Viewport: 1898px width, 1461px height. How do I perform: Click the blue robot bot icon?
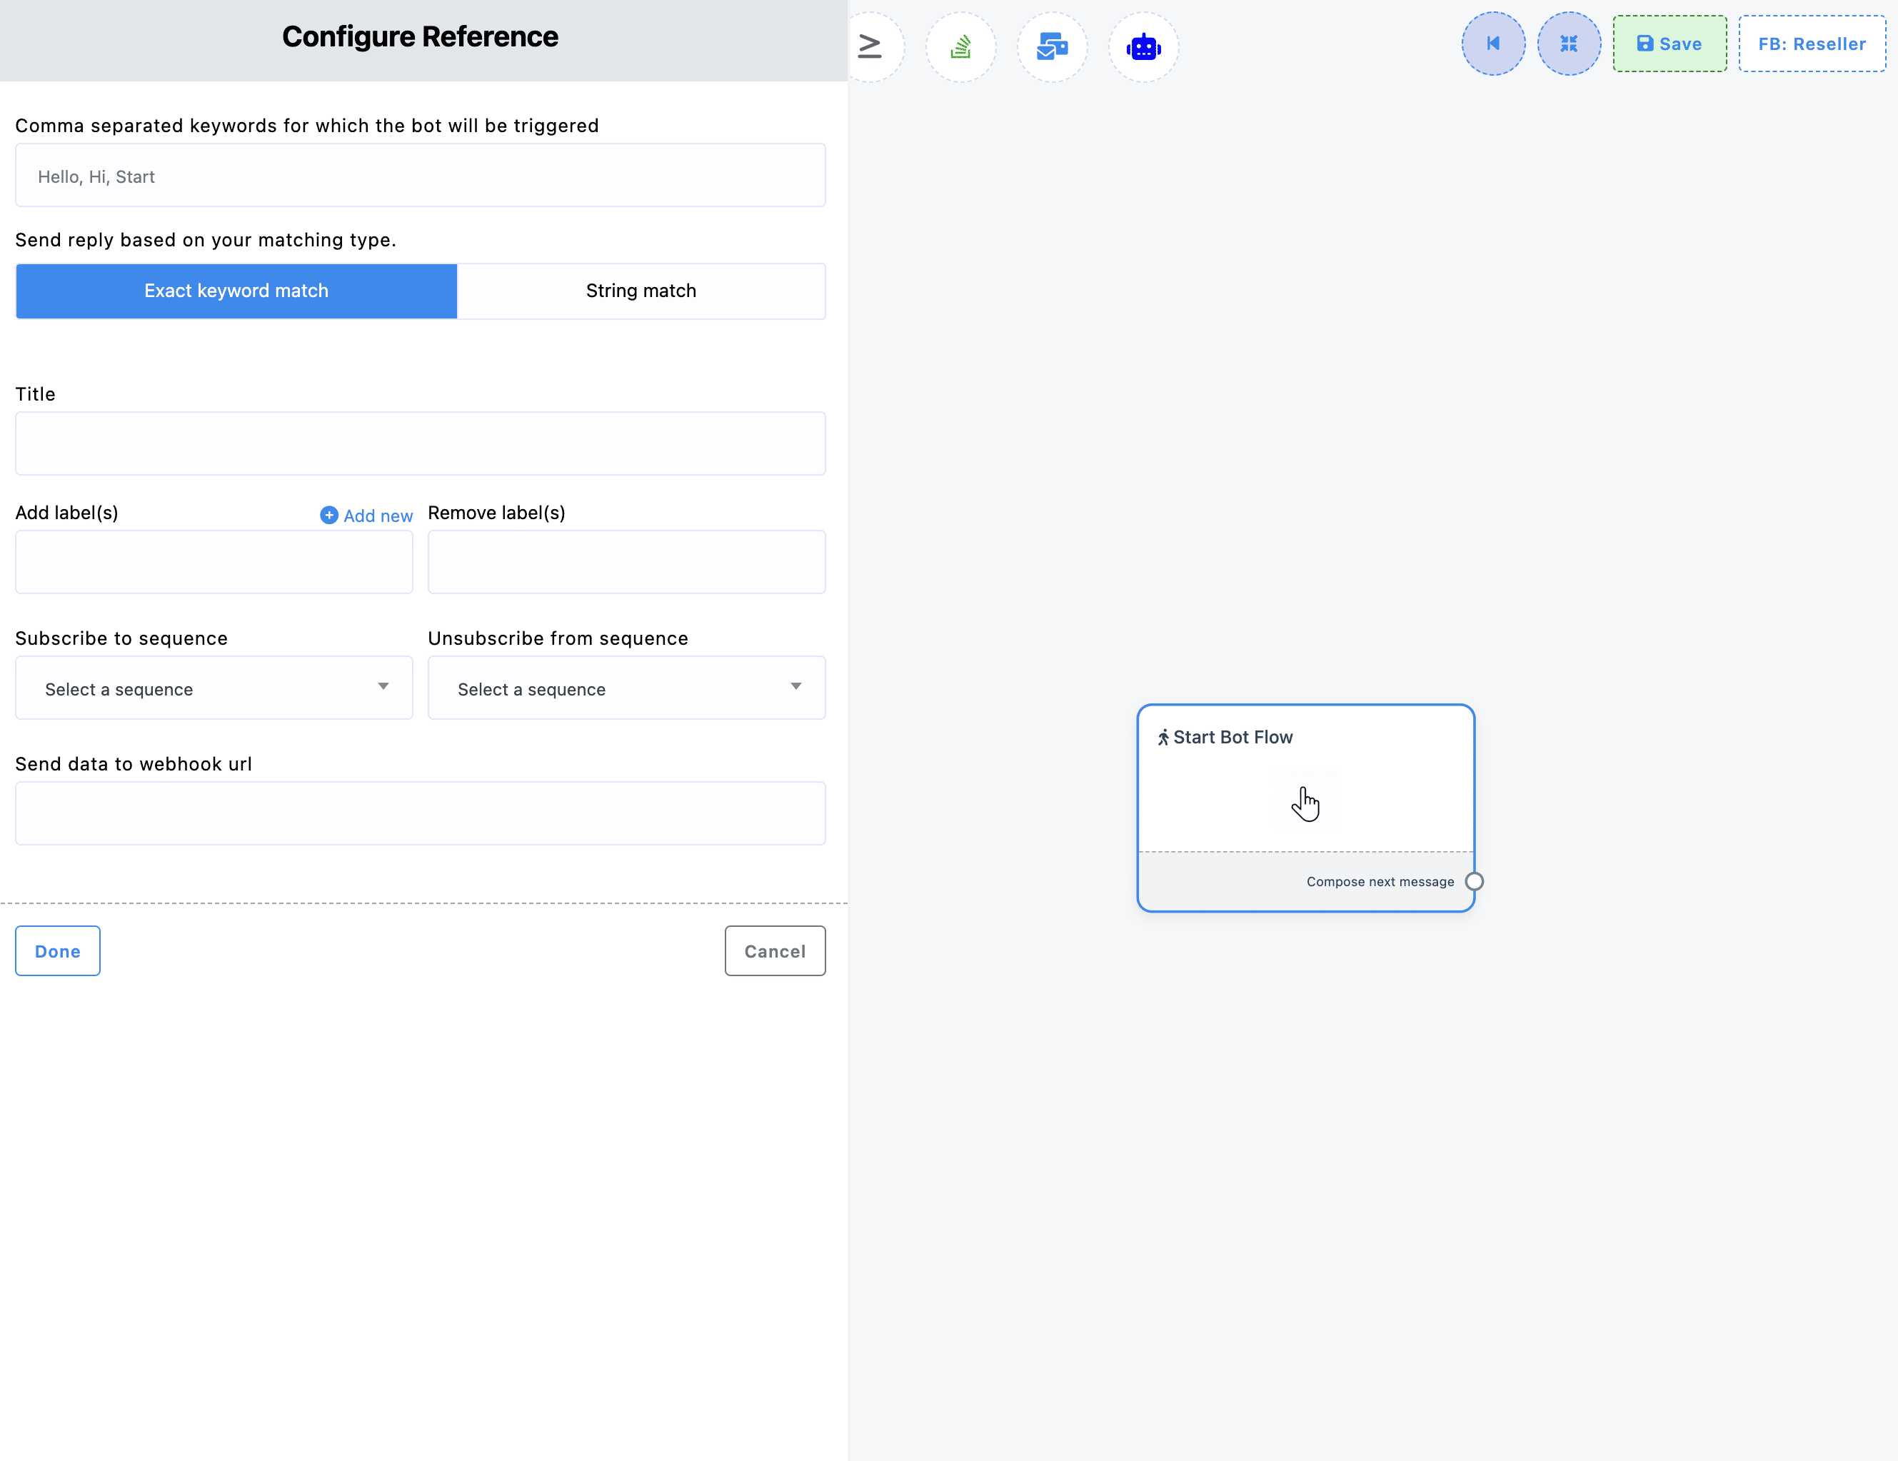pos(1143,47)
